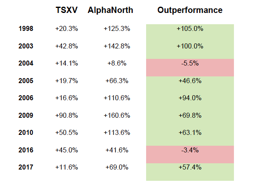The image size is (261, 195).
Task: Select the TSXV +42.8% cell
Action: tap(67, 46)
